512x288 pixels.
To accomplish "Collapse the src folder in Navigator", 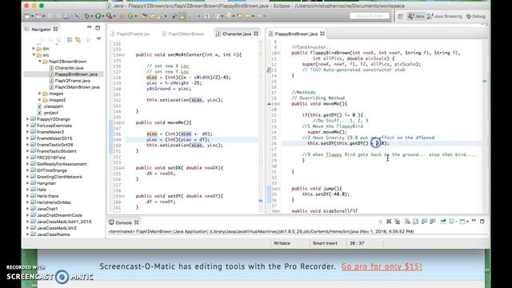I will 34,55.
